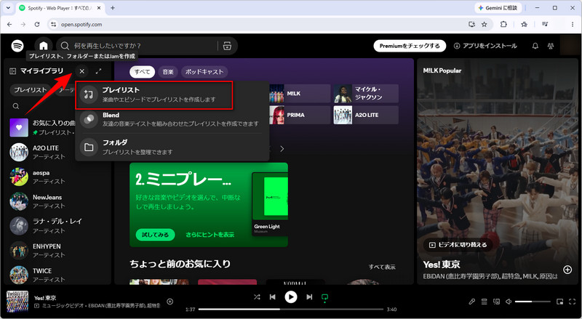Image resolution: width=582 pixels, height=319 pixels.
Task: Click Premiumをチェックする button
Action: [410, 46]
